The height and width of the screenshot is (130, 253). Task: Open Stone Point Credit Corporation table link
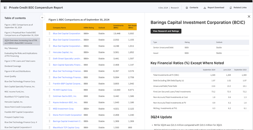67,115
